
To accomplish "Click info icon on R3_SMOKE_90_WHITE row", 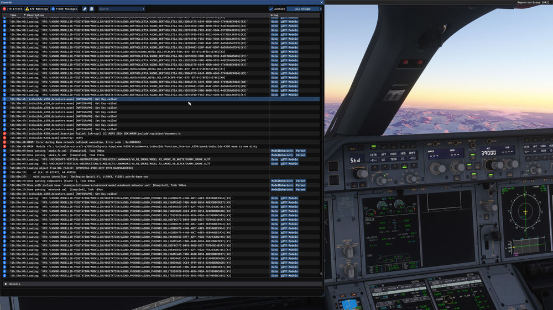I will tap(4, 159).
